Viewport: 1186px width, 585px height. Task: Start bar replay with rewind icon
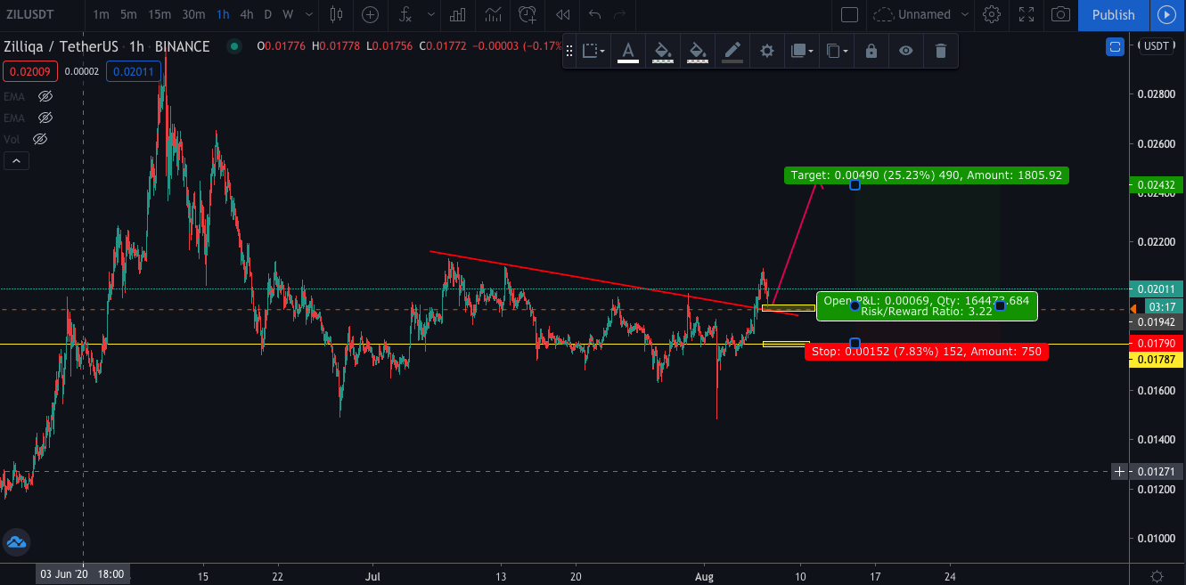pyautogui.click(x=562, y=14)
